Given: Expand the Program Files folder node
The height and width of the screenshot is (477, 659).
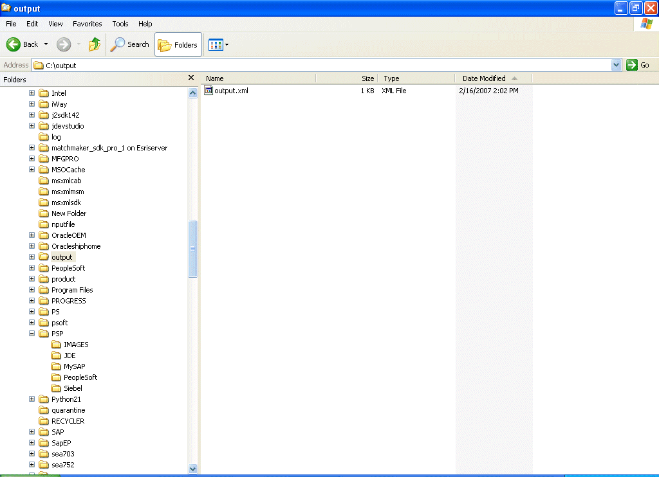Looking at the screenshot, I should 32,289.
